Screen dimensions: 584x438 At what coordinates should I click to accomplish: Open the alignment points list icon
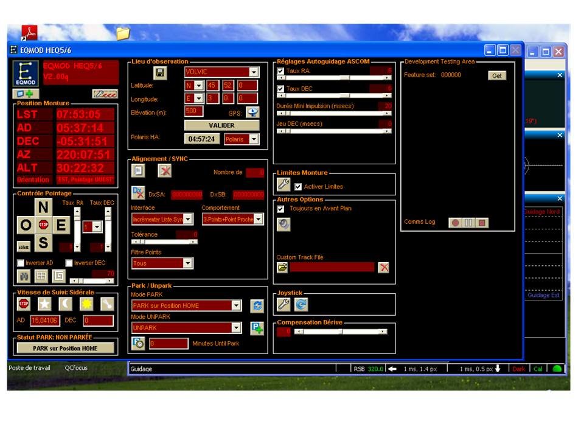pos(138,171)
